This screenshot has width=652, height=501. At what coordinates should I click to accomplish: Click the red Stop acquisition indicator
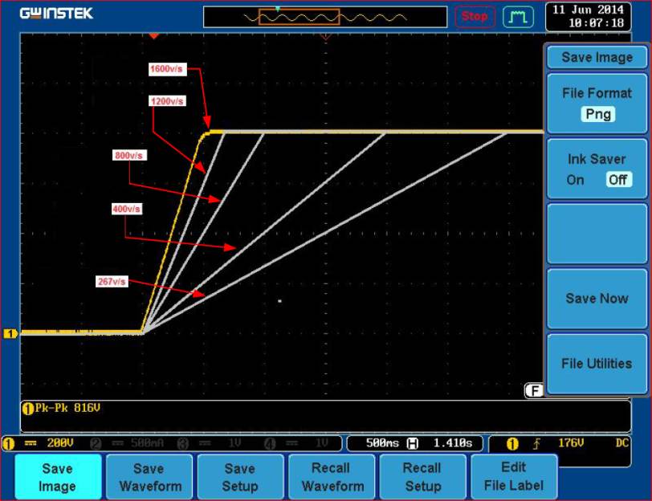(x=475, y=16)
